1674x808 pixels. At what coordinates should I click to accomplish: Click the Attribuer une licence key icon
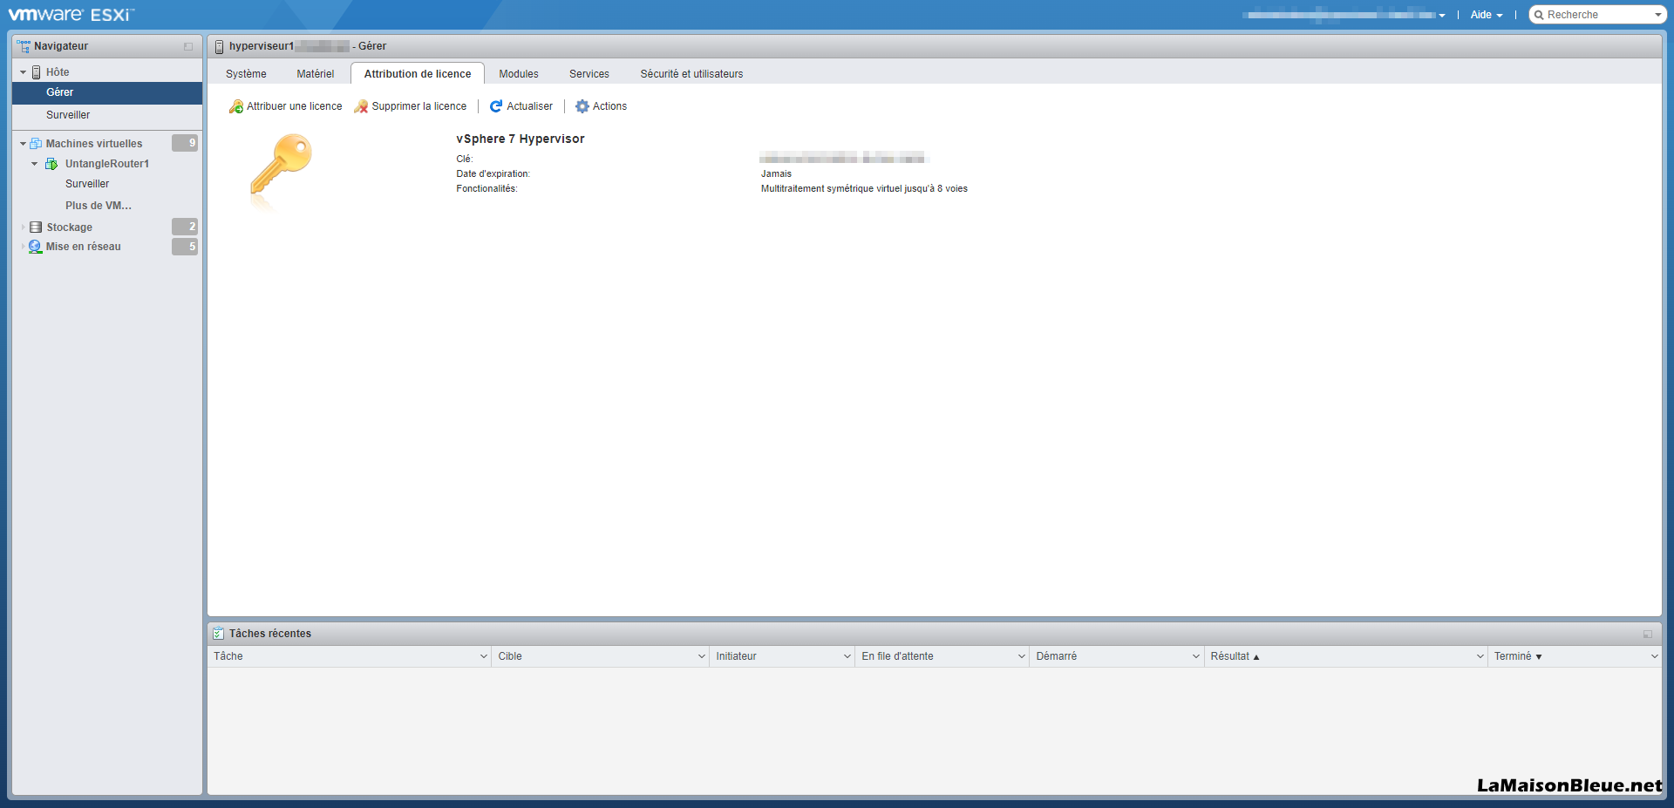(x=236, y=106)
